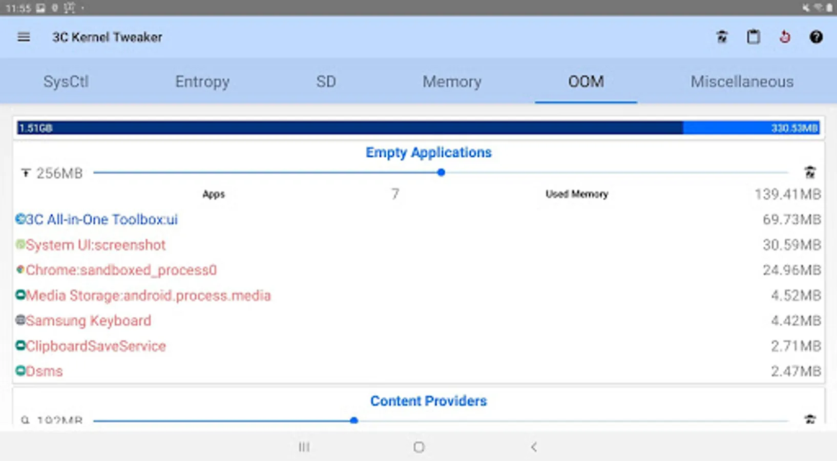Open Media Storage:android.process.media entry
The width and height of the screenshot is (837, 461).
point(148,296)
